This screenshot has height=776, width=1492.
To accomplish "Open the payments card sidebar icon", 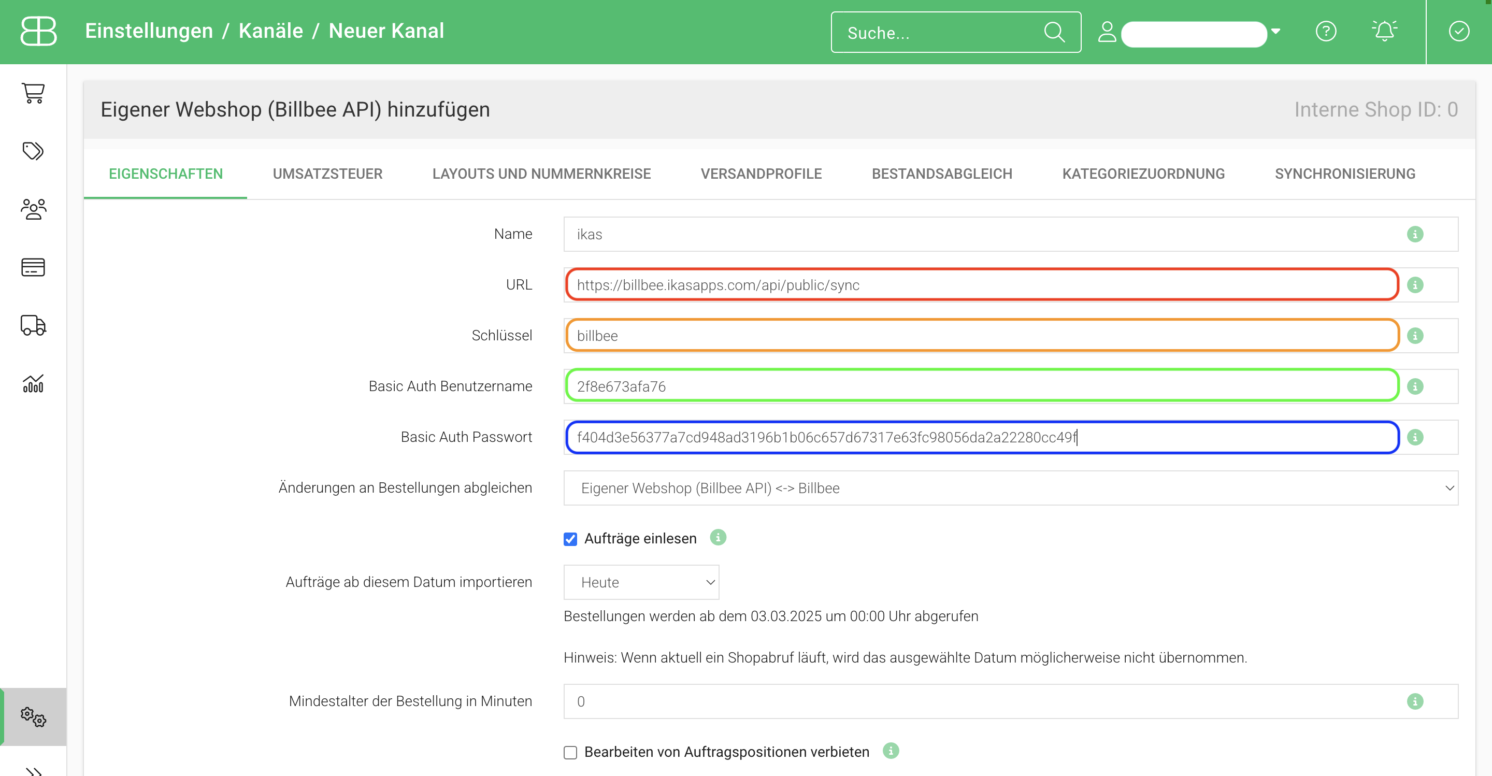I will (x=33, y=267).
